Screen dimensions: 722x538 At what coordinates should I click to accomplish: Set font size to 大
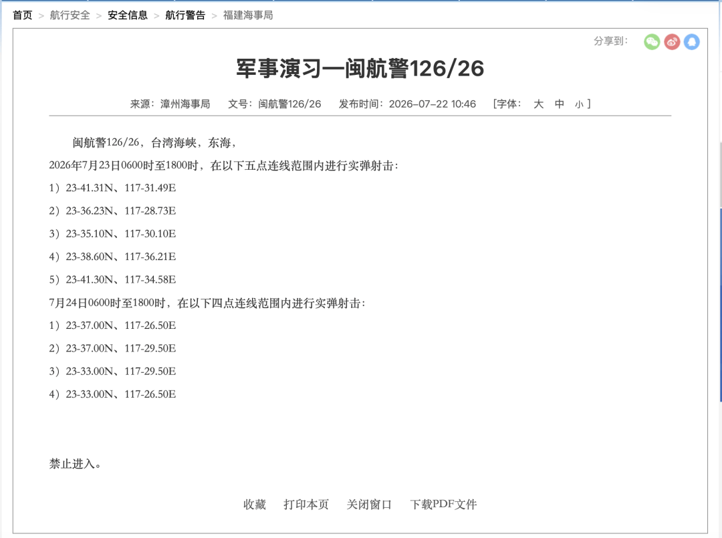click(x=538, y=104)
